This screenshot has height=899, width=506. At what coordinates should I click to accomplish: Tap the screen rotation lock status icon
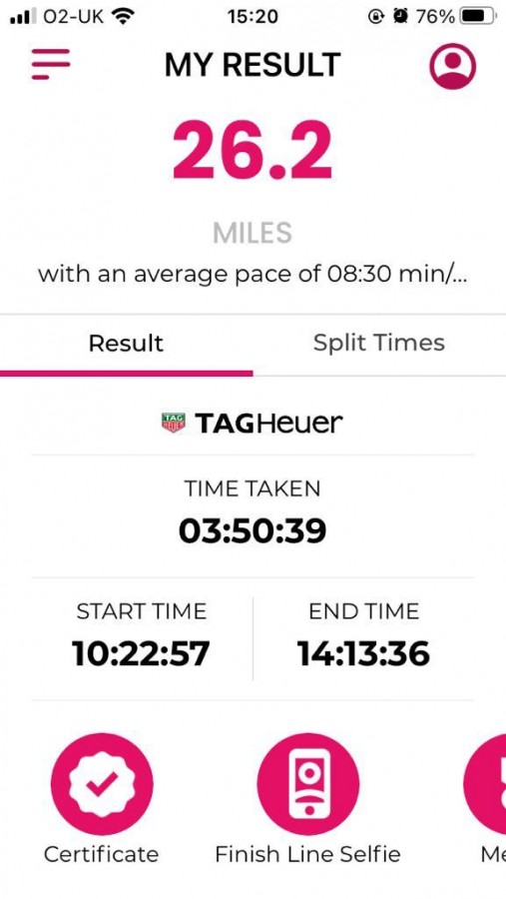376,17
